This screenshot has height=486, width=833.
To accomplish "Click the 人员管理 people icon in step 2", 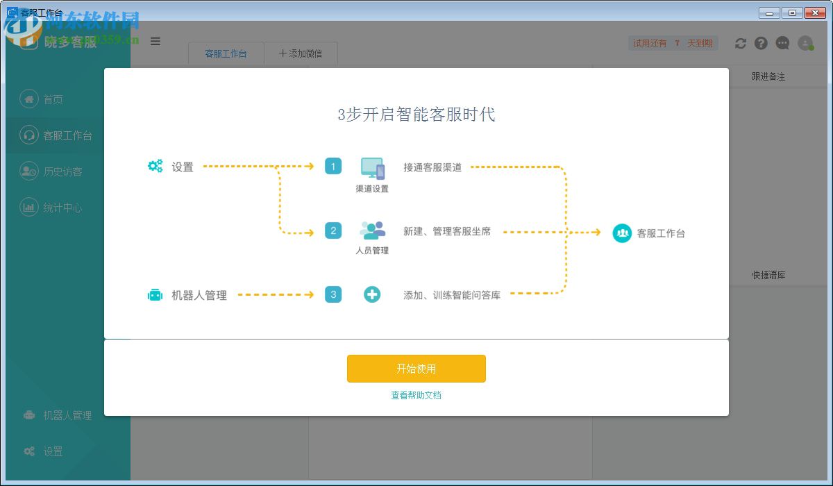I will pos(372,229).
